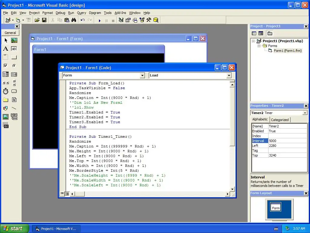Click the Save Project toolbar icon
Viewport: 310px width, 233px height.
[44, 20]
